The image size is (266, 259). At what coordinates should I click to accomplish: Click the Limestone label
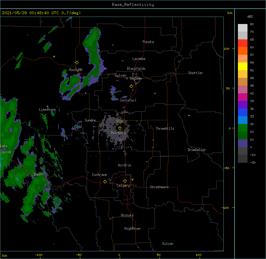[x=47, y=110]
